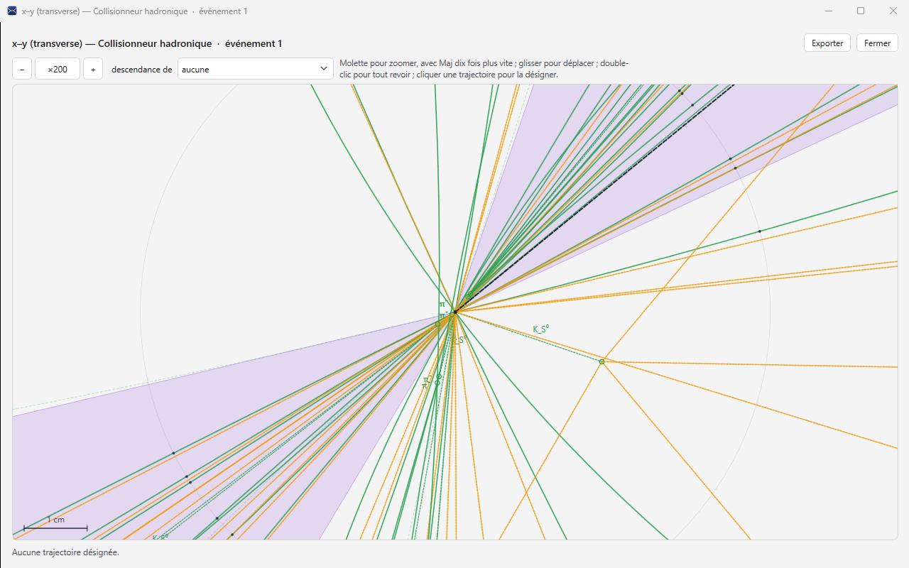The height and width of the screenshot is (568, 909).
Task: Zoom in with the plus button
Action: [x=93, y=70]
